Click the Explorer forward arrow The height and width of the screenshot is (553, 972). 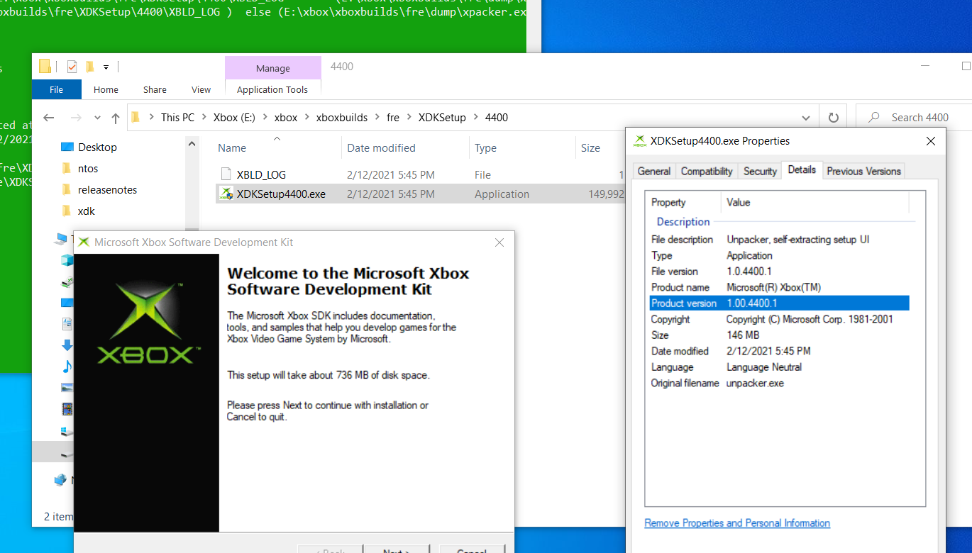[x=76, y=118]
